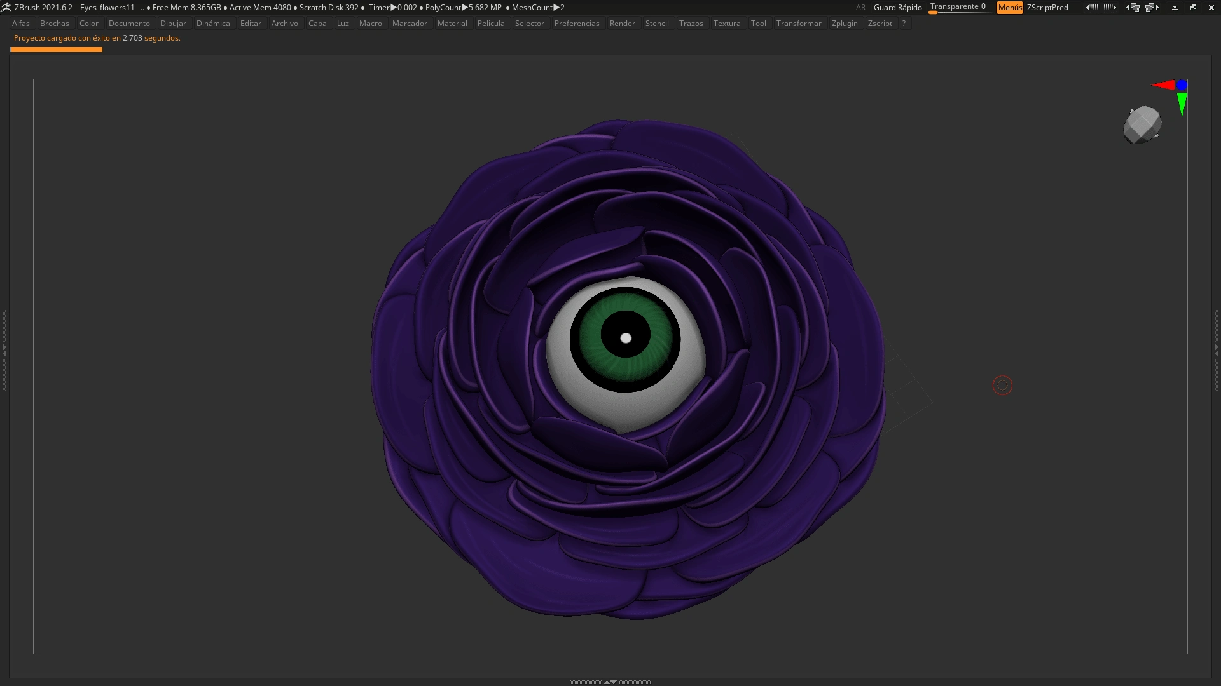
Task: Click the Guard Rápido quick save button
Action: [898, 8]
